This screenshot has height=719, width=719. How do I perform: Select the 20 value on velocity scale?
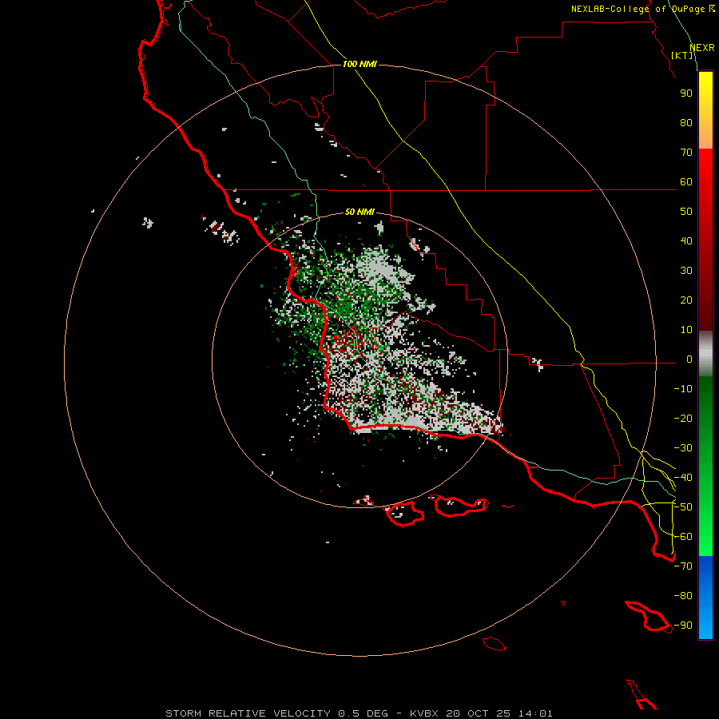tap(686, 300)
